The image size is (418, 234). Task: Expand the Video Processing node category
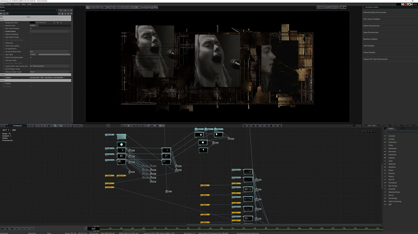[x=385, y=201]
